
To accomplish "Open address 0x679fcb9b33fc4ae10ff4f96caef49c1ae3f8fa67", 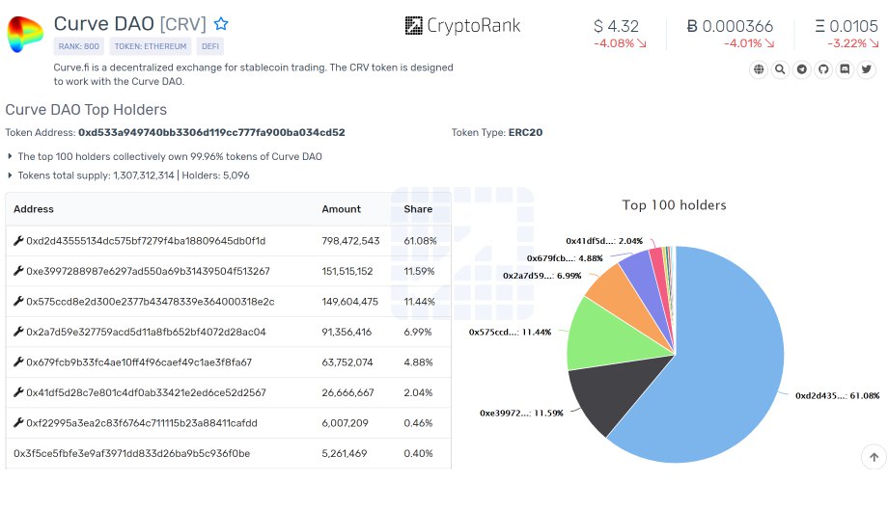I will click(139, 362).
